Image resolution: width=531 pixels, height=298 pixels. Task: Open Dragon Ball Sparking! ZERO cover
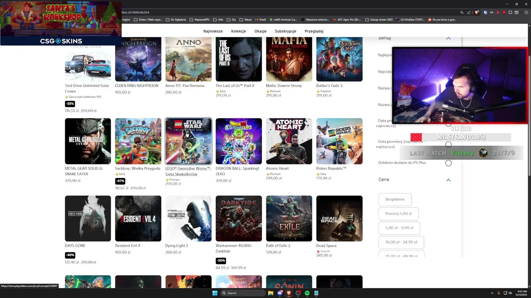coord(239,141)
